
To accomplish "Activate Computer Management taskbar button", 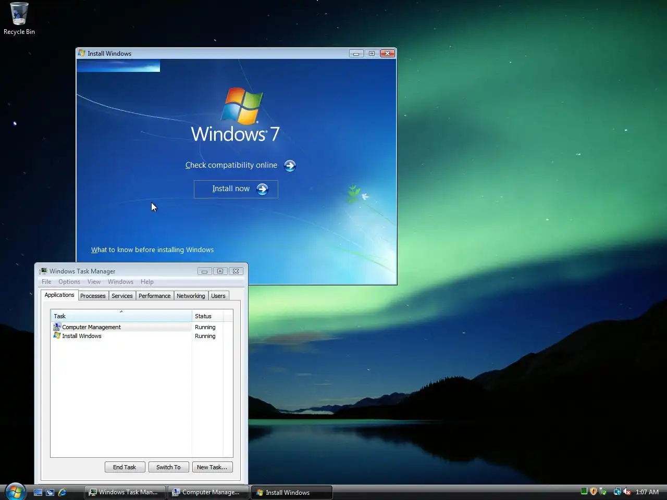I will 208,492.
